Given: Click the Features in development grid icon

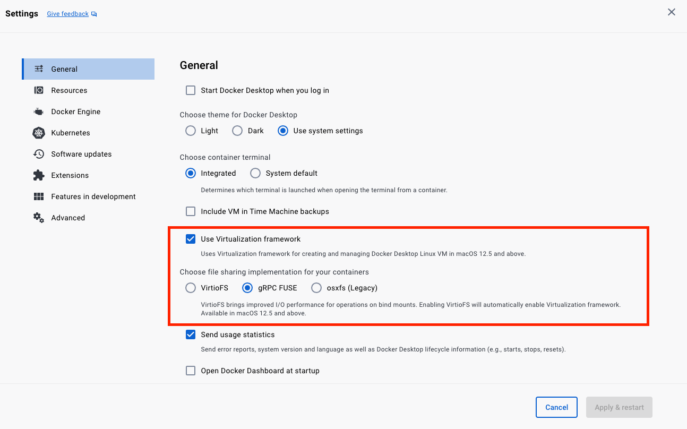Looking at the screenshot, I should pos(38,196).
